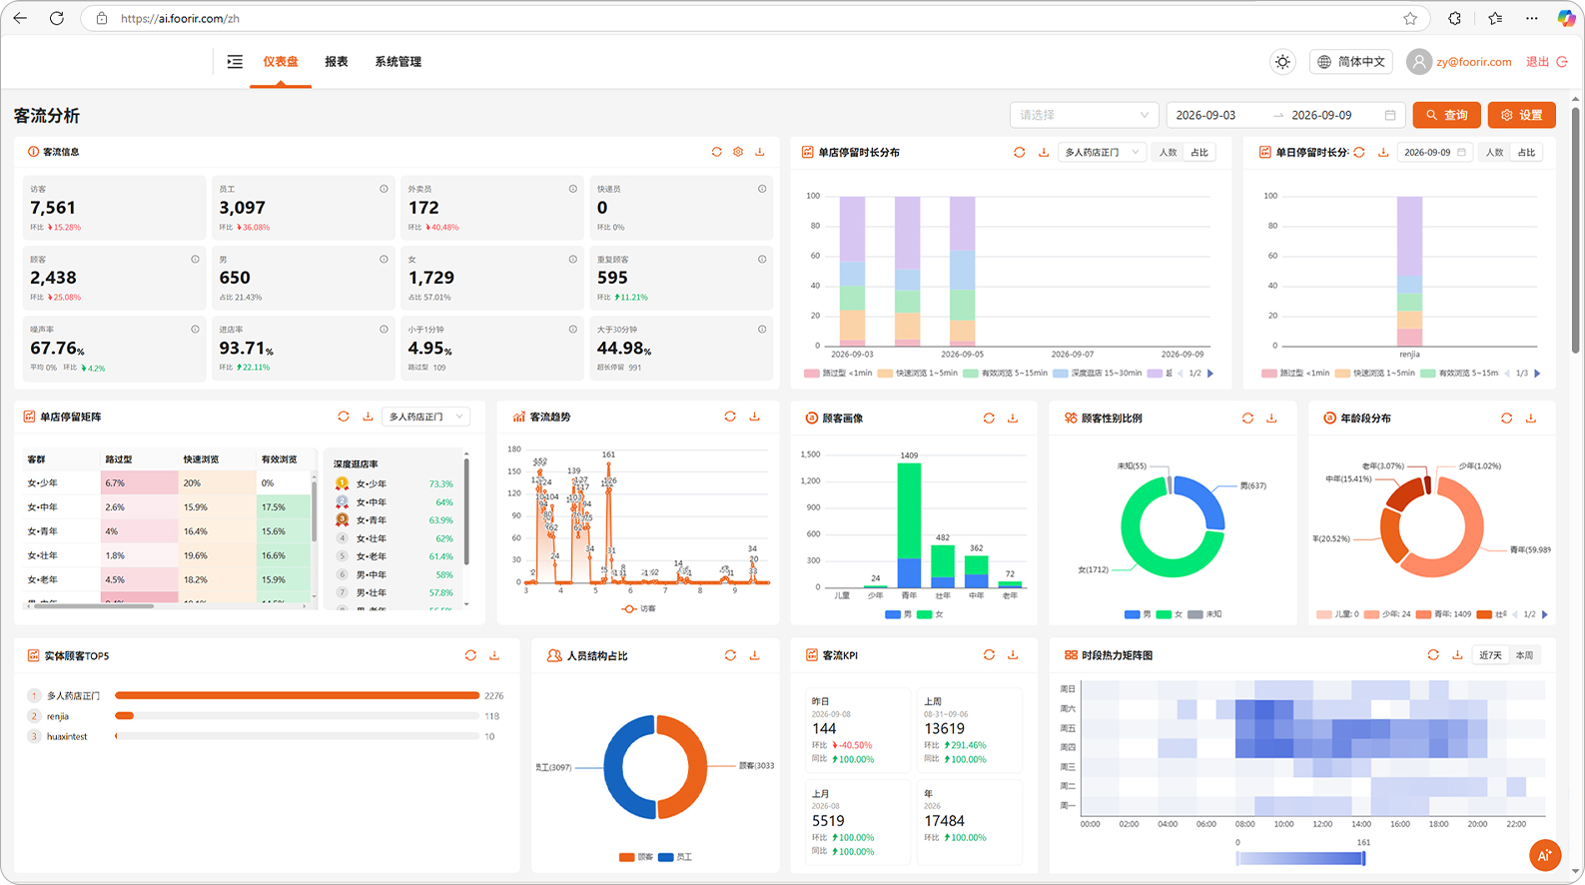
Task: Go to next legend page in 年龄段分布
Action: (x=1545, y=614)
